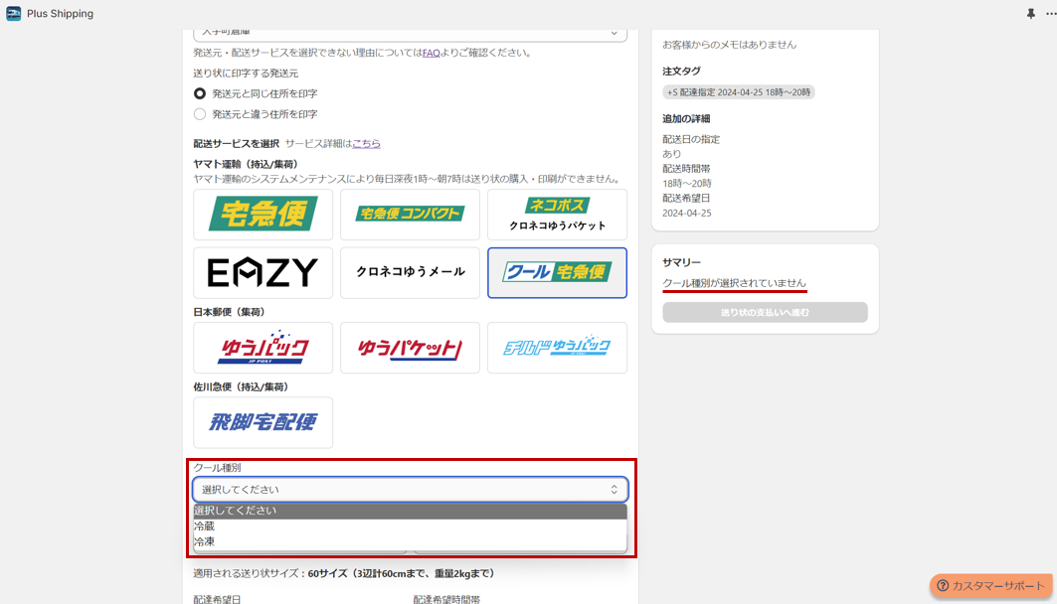Pick 選択してください option in the list

pyautogui.click(x=410, y=511)
